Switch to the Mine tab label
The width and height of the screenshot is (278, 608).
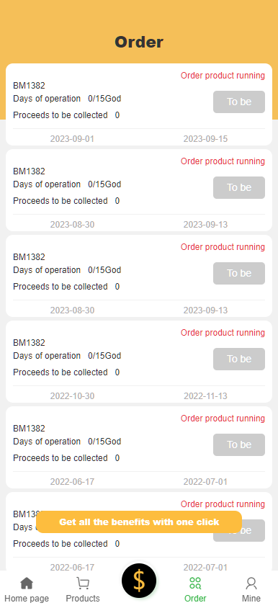tap(251, 599)
